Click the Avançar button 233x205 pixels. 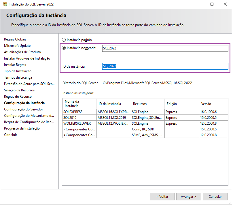(x=189, y=197)
